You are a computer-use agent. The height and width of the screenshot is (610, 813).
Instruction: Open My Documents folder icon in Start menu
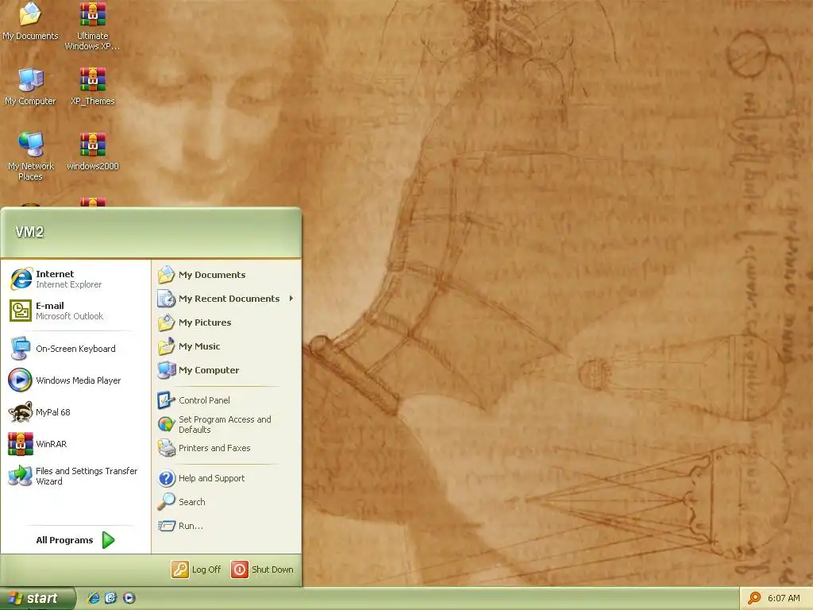pyautogui.click(x=167, y=275)
